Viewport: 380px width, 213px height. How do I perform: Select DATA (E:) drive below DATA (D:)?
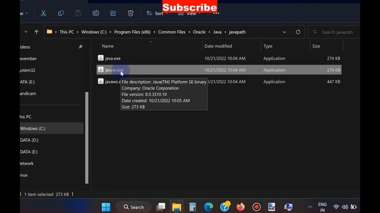click(x=28, y=151)
